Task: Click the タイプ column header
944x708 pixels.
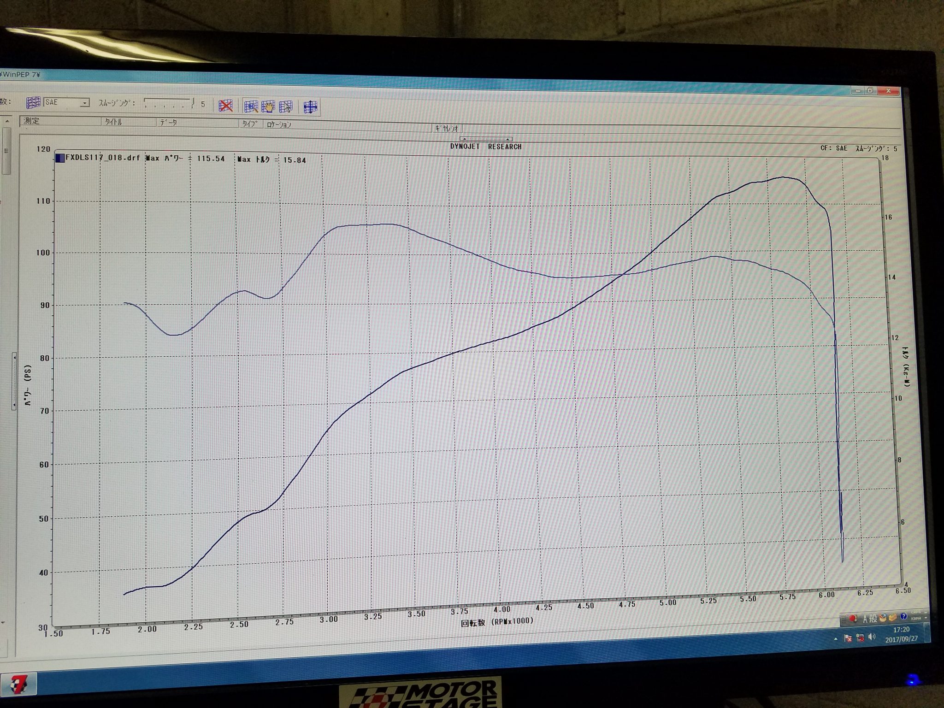Action: 251,124
